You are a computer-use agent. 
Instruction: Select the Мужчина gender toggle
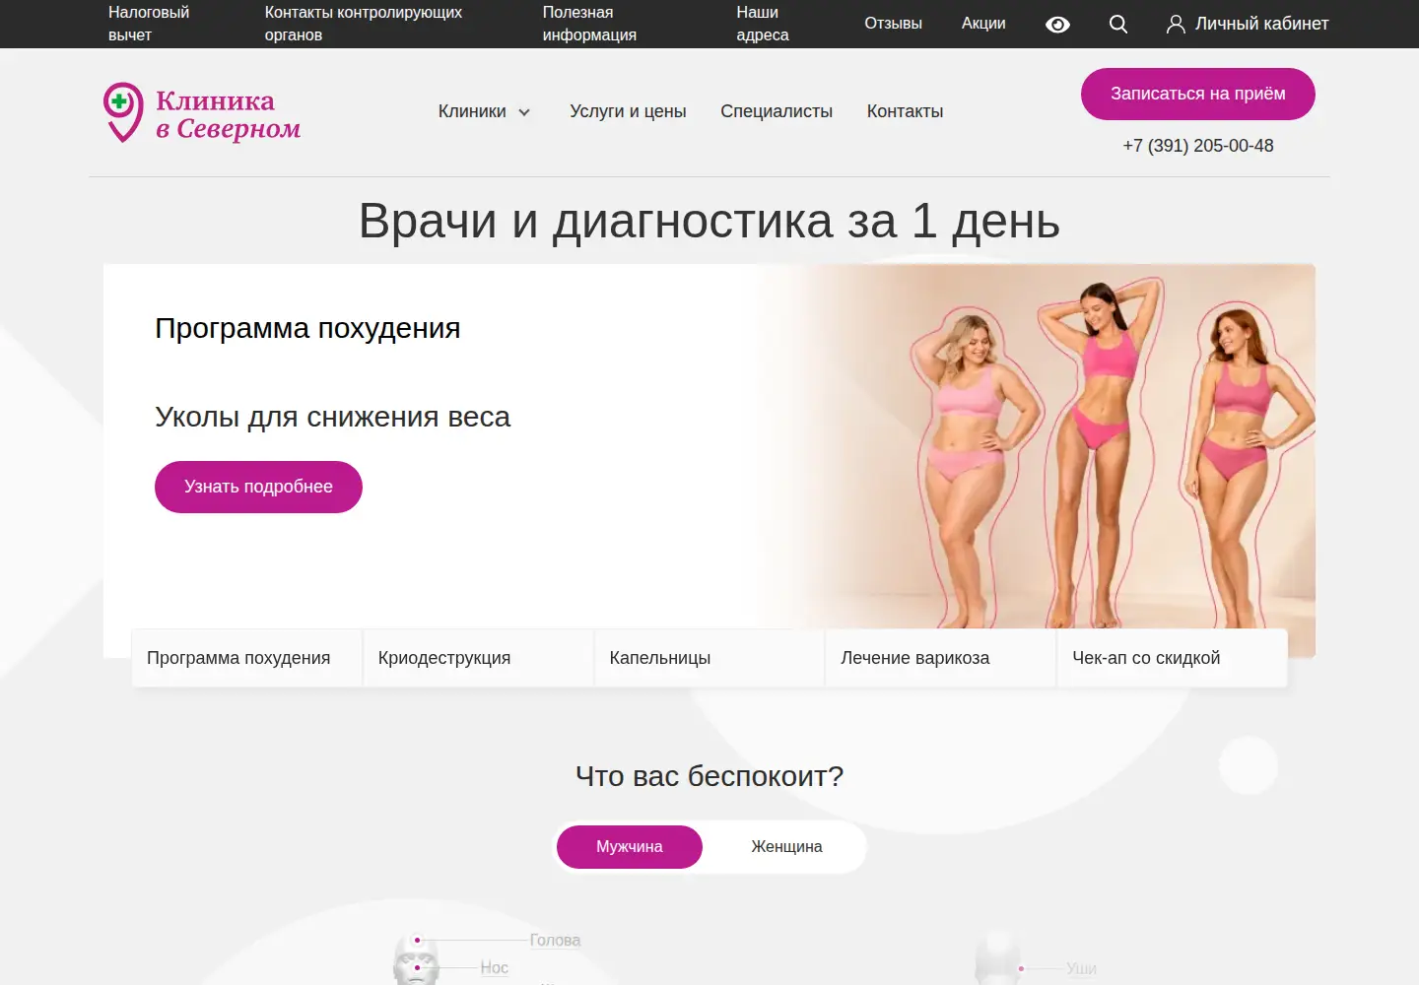click(x=630, y=847)
